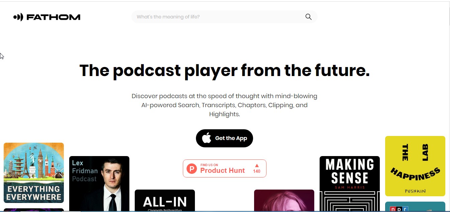450x212 pixels.
Task: Open the Find us on Product Hunt badge
Action: (224, 168)
